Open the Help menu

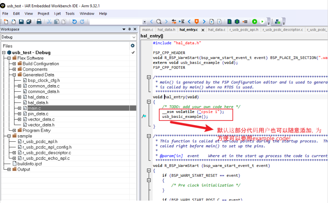click(103, 14)
